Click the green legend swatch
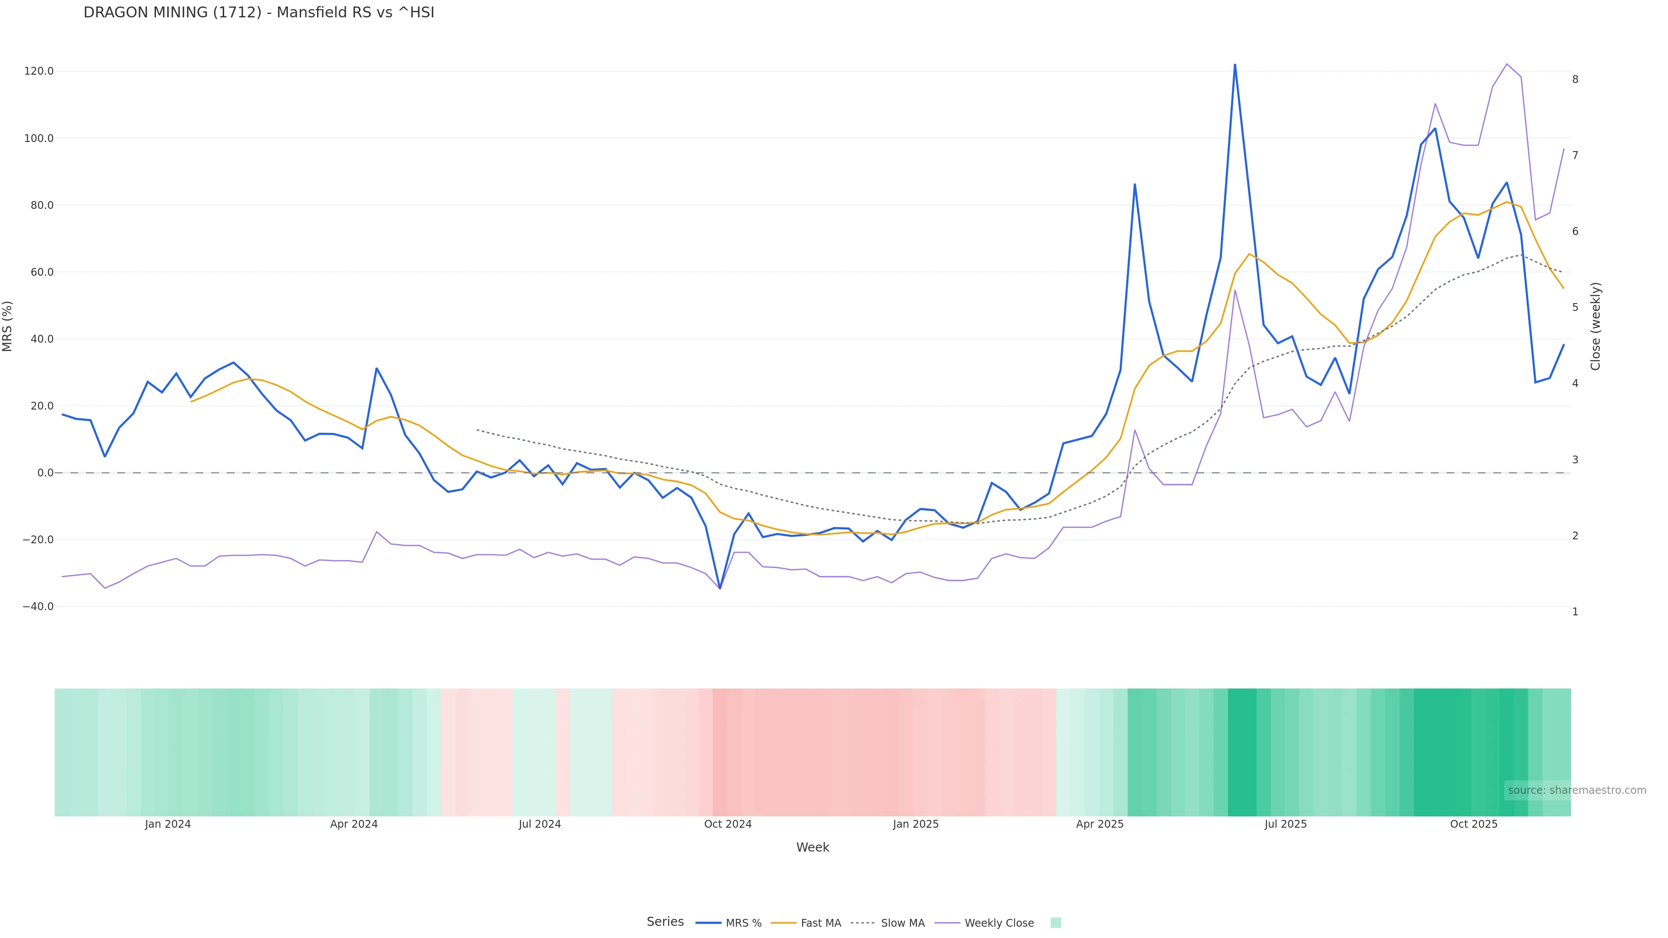The width and height of the screenshot is (1668, 938). pyautogui.click(x=1056, y=923)
